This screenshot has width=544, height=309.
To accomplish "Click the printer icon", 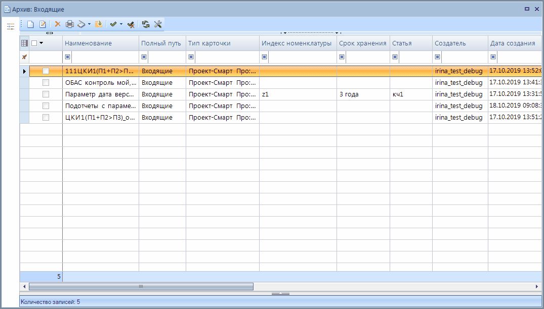I will [70, 24].
